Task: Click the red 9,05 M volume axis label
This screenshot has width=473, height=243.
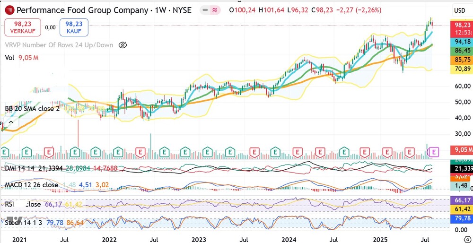Action: pos(461,149)
